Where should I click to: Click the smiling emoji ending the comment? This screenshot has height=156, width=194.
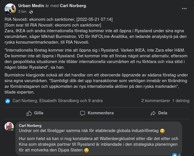[x=87, y=150]
